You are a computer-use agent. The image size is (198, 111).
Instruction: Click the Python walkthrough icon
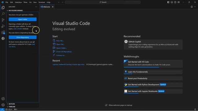tap(126, 84)
